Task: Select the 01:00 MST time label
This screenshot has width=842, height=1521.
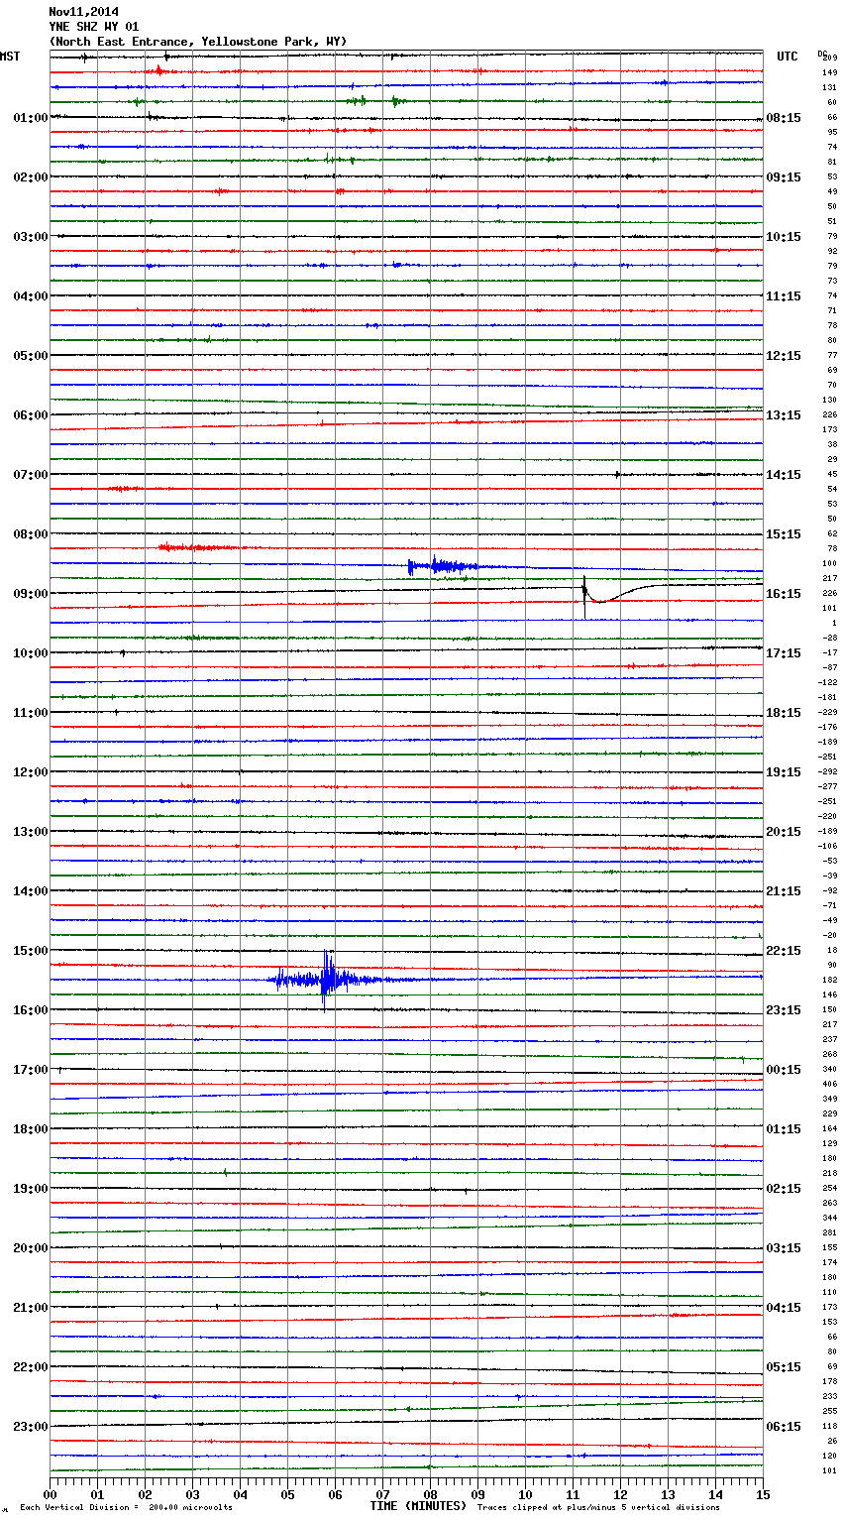Action: pyautogui.click(x=30, y=118)
